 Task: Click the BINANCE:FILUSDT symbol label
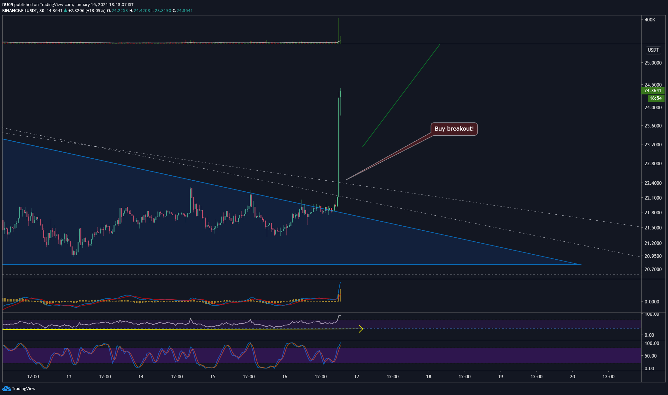click(x=20, y=10)
